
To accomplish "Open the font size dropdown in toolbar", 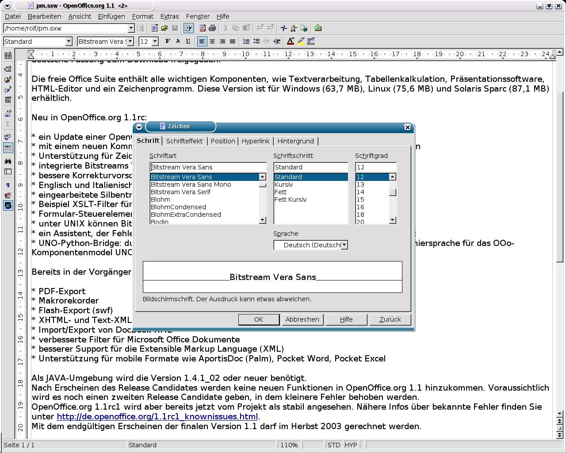I will (155, 42).
